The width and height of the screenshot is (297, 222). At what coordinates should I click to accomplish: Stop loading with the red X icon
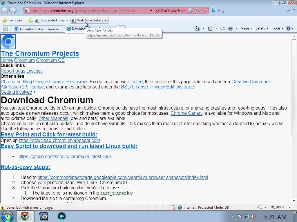click(205, 11)
